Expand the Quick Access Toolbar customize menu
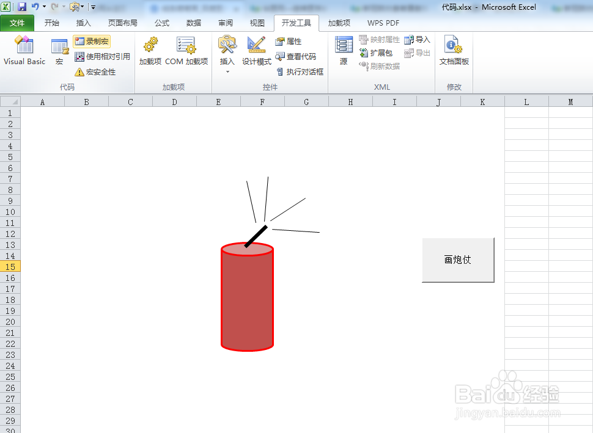593x433 pixels. point(92,7)
